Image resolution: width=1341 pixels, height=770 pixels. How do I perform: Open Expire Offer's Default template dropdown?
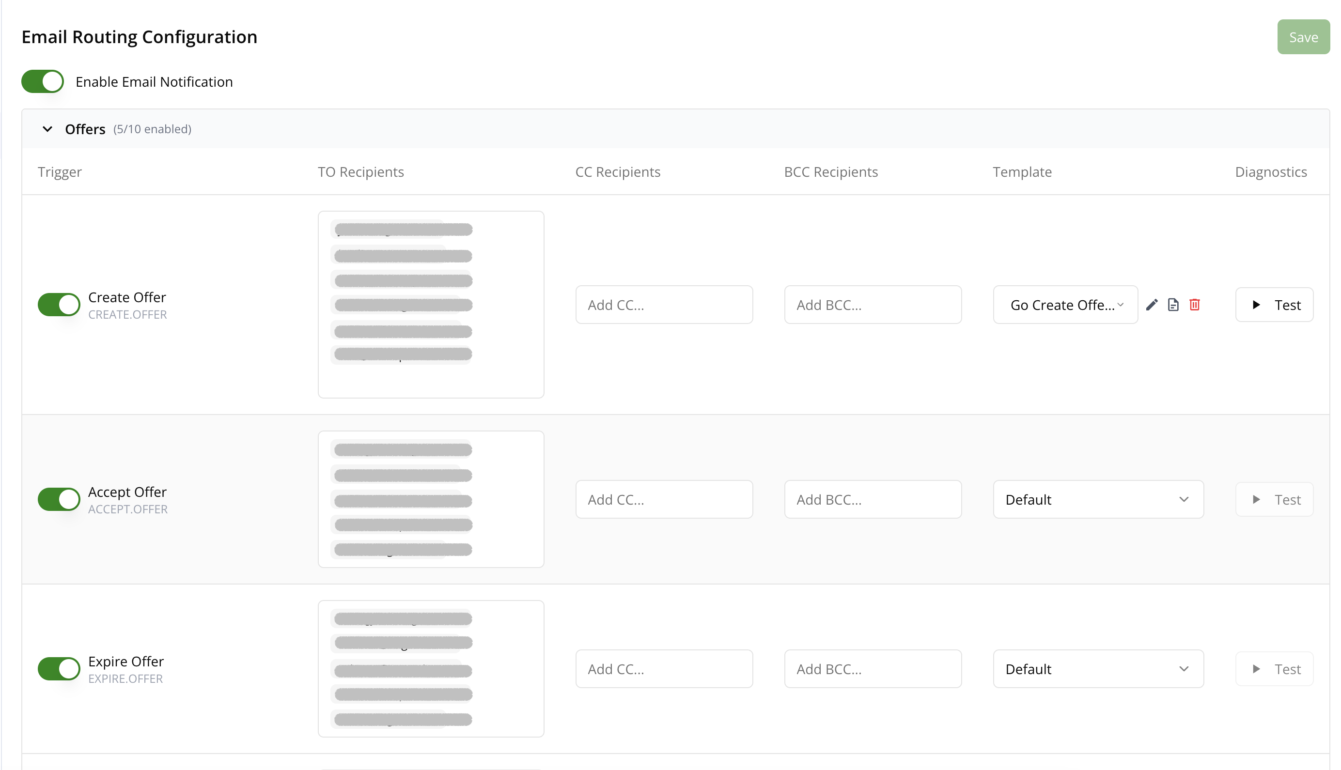[x=1098, y=668]
